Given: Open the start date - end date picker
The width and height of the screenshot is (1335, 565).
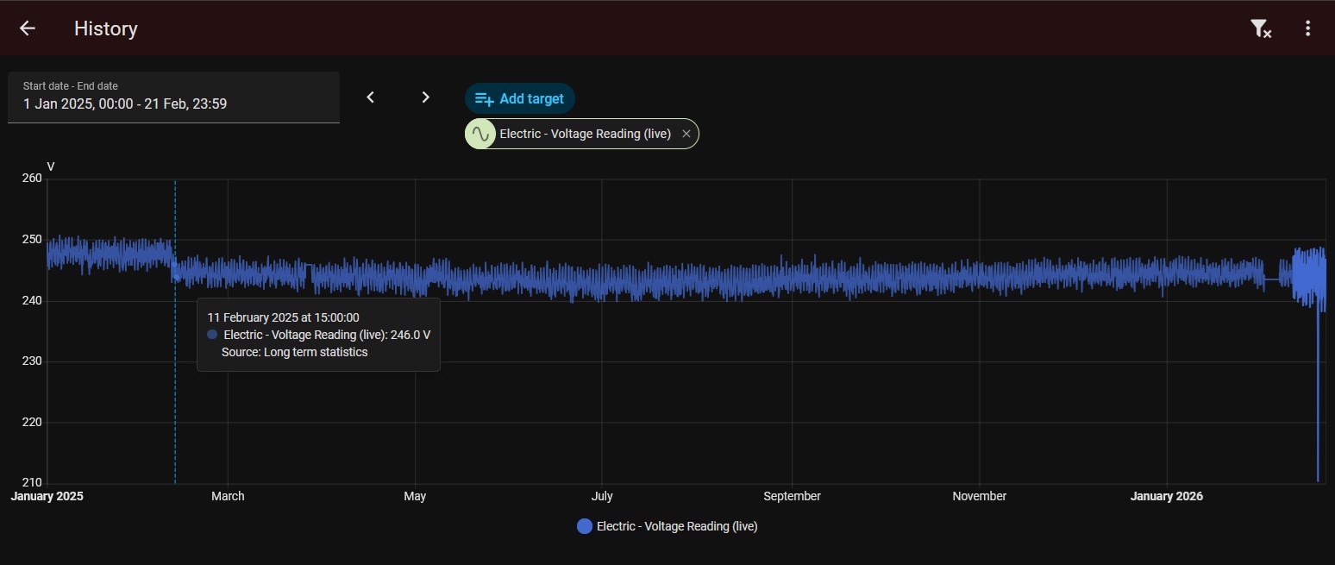Looking at the screenshot, I should tap(173, 97).
